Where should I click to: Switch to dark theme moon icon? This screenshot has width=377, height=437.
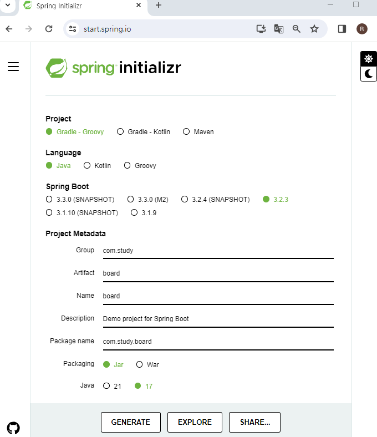368,74
